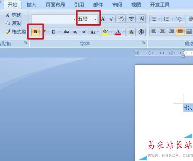Click Grow Font icon
Image resolution: width=193 pixels, height=161 pixels.
(x=103, y=19)
